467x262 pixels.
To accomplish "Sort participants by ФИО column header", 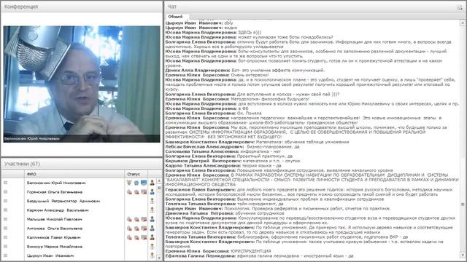I will [x=74, y=174].
